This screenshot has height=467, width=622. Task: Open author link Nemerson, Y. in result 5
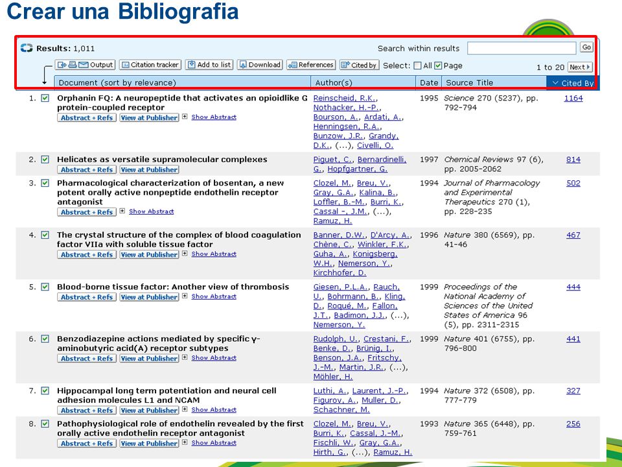339,325
